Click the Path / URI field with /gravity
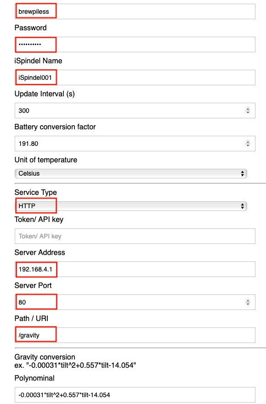The width and height of the screenshot is (266, 404). pyautogui.click(x=135, y=335)
